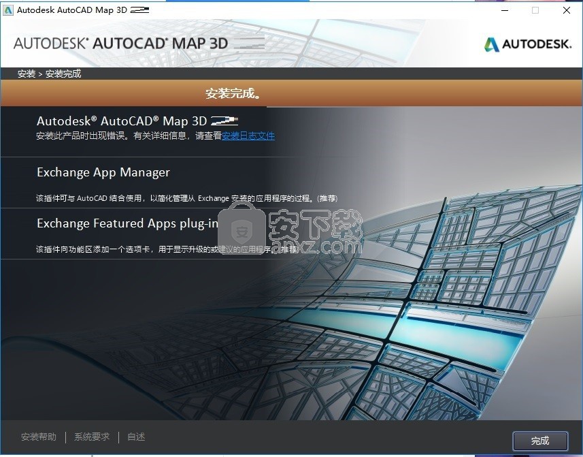Open the 安装日志文件 install log link
The width and height of the screenshot is (583, 457).
pyautogui.click(x=248, y=136)
